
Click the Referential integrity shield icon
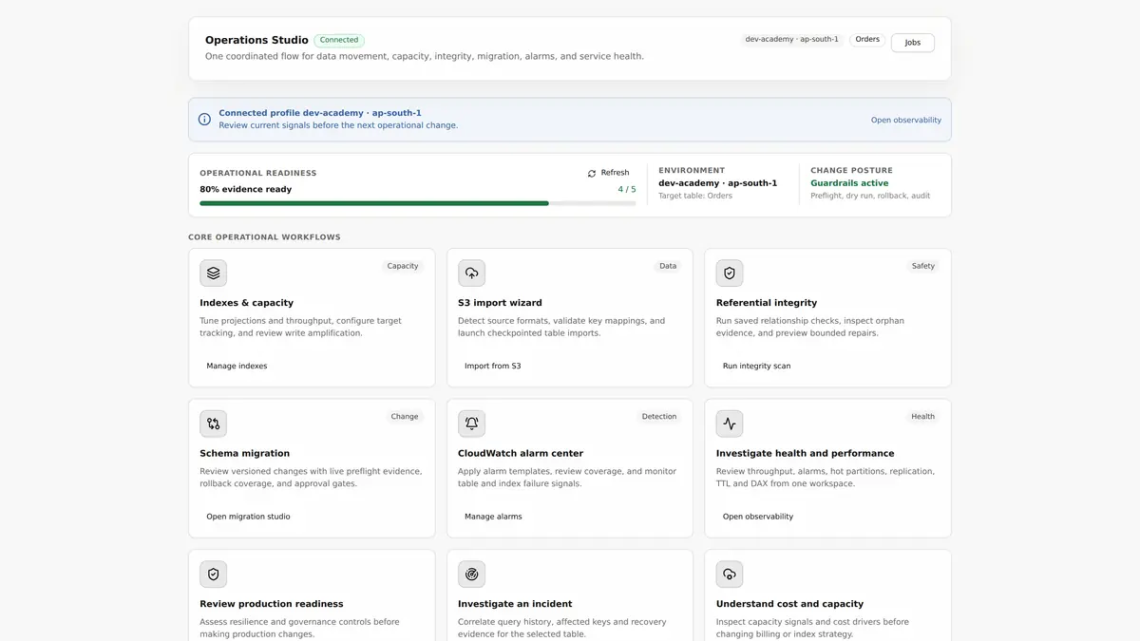[730, 273]
